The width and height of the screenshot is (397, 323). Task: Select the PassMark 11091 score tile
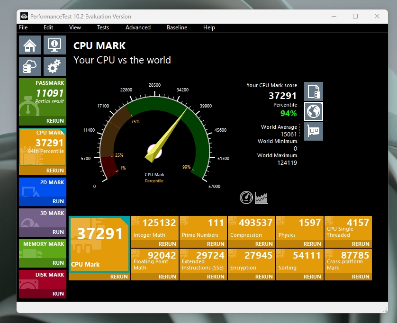pos(43,97)
